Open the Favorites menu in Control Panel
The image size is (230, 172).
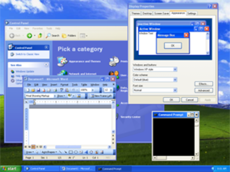coord(37,28)
